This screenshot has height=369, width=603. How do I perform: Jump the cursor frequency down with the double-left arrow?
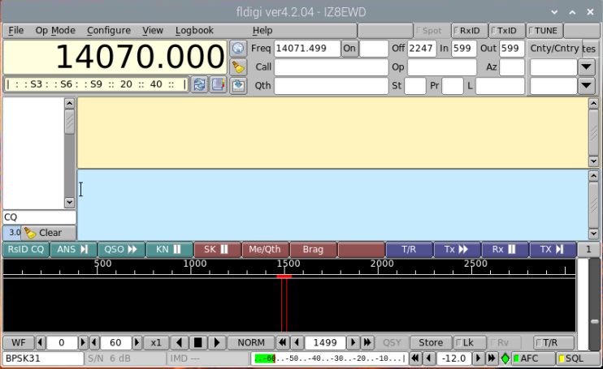[283, 342]
